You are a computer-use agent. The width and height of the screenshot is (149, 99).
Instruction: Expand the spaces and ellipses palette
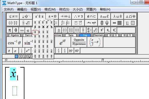coord(26,16)
